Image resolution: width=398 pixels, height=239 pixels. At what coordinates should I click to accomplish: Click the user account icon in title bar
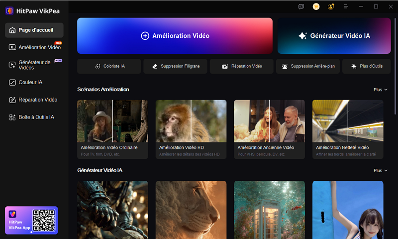point(331,6)
